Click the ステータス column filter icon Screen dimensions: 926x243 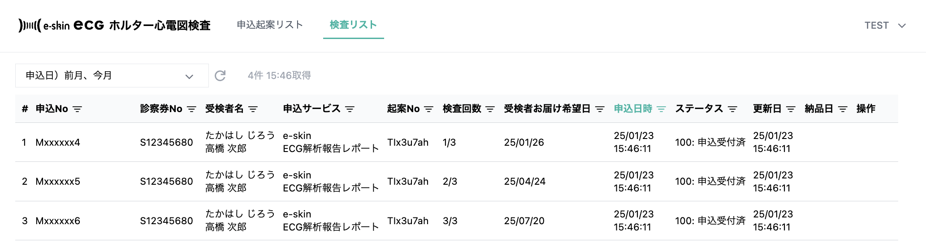732,109
